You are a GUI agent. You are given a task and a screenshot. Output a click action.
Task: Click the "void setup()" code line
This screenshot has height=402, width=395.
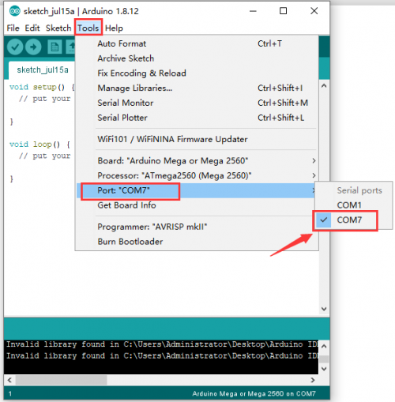[42, 87]
